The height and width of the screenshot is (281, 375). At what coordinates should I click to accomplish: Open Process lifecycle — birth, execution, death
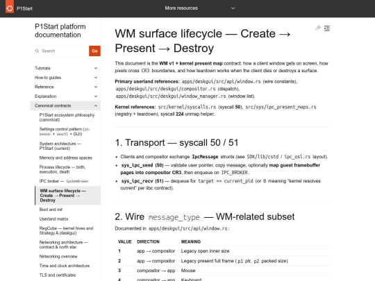[62, 169]
